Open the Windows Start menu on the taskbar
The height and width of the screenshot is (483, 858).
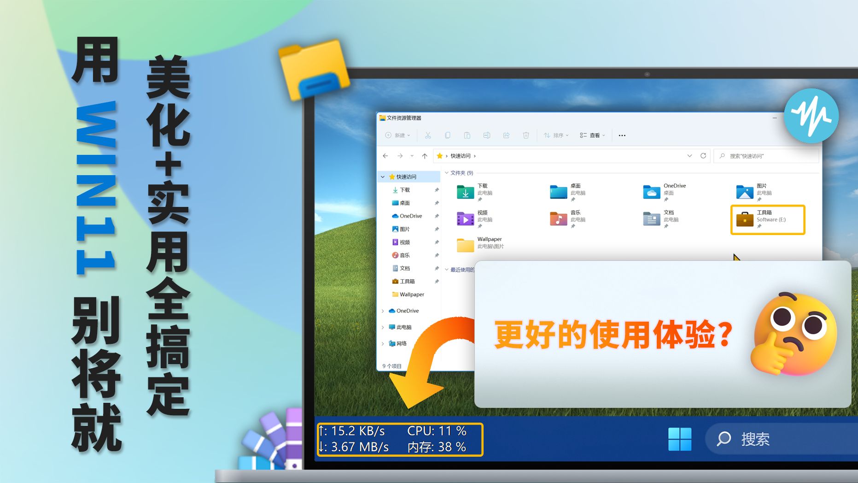click(680, 439)
